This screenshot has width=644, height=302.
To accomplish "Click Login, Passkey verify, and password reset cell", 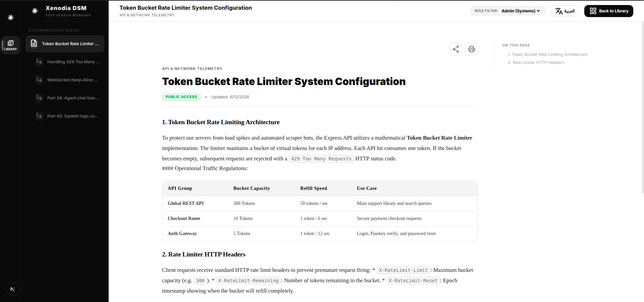I will [x=396, y=234].
